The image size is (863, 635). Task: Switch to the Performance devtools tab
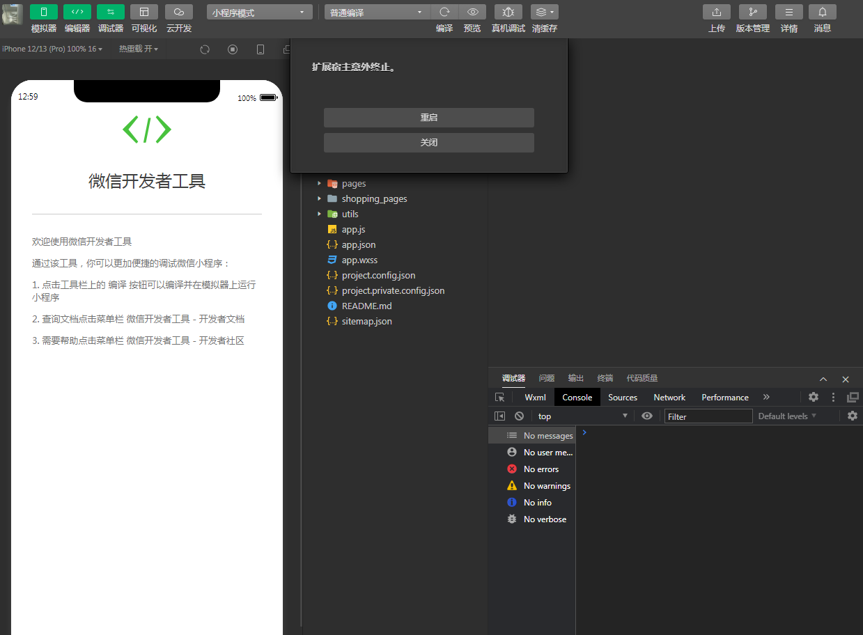[x=725, y=398]
